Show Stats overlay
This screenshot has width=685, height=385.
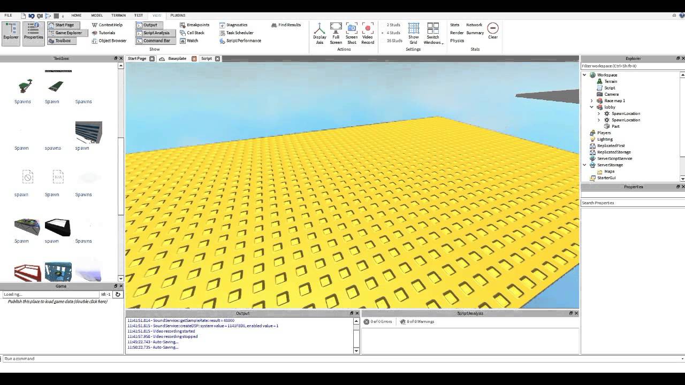tap(455, 25)
